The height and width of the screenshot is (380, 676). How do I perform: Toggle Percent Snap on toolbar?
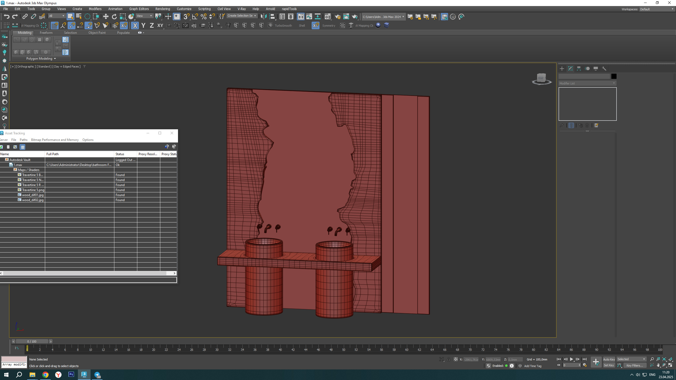(x=203, y=17)
